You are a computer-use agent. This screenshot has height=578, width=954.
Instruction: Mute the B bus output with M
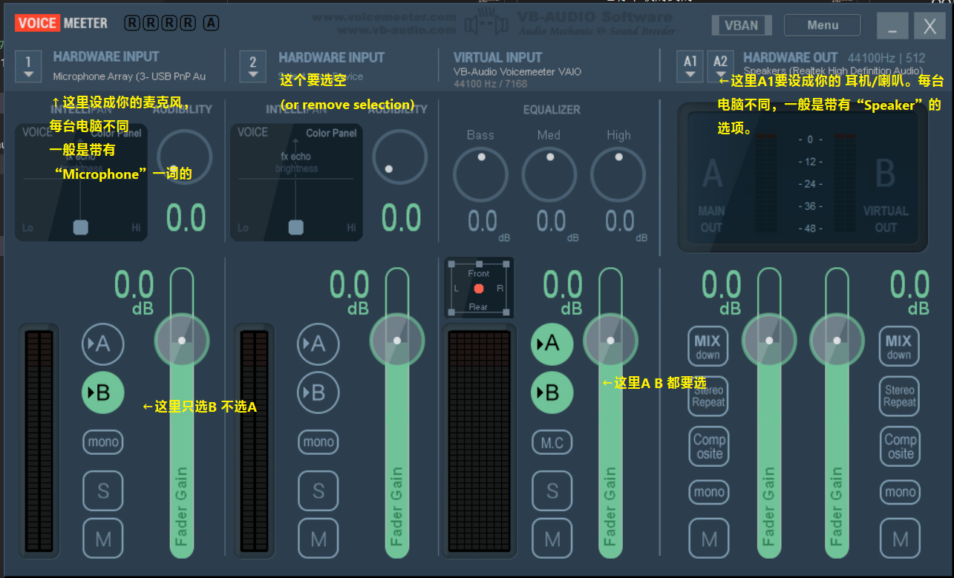[x=900, y=539]
